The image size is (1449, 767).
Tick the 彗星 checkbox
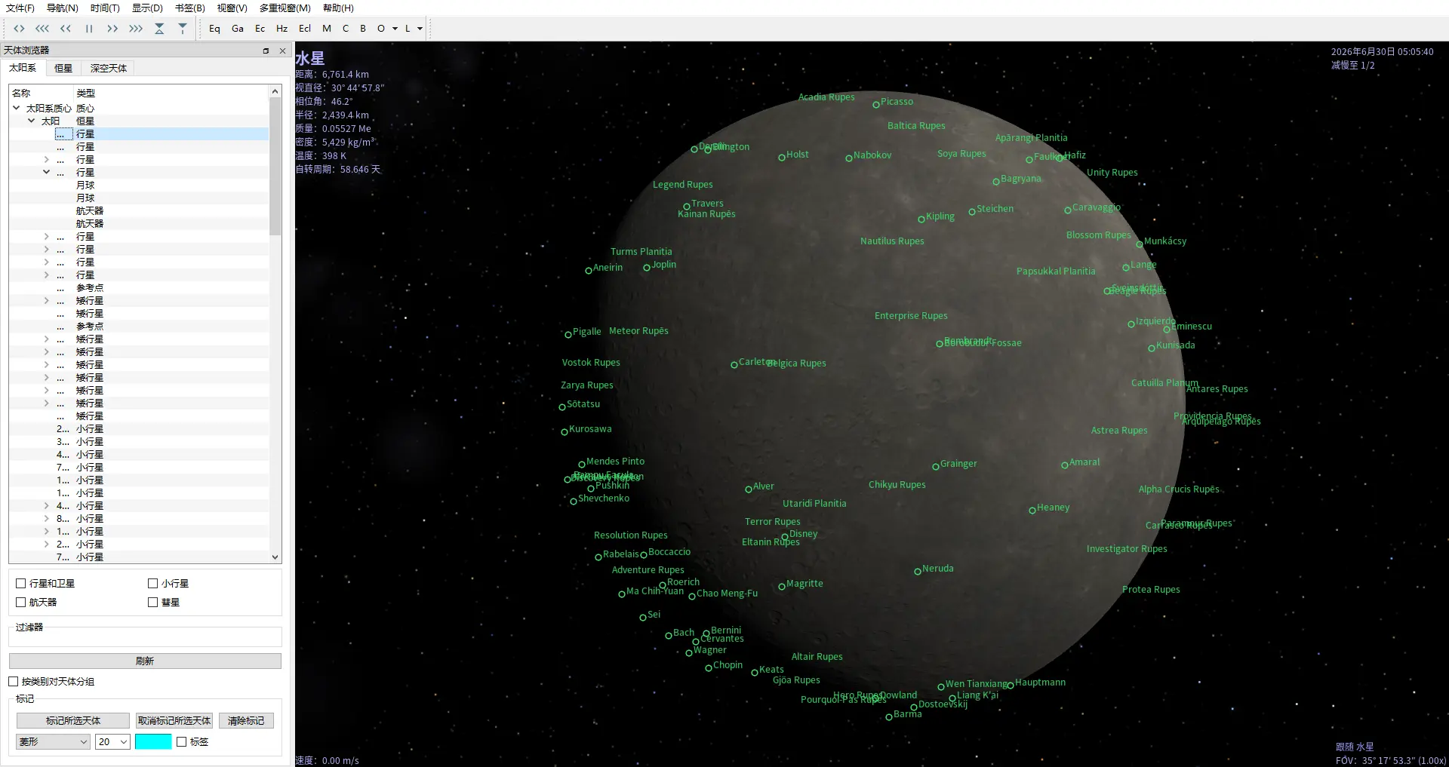point(153,603)
